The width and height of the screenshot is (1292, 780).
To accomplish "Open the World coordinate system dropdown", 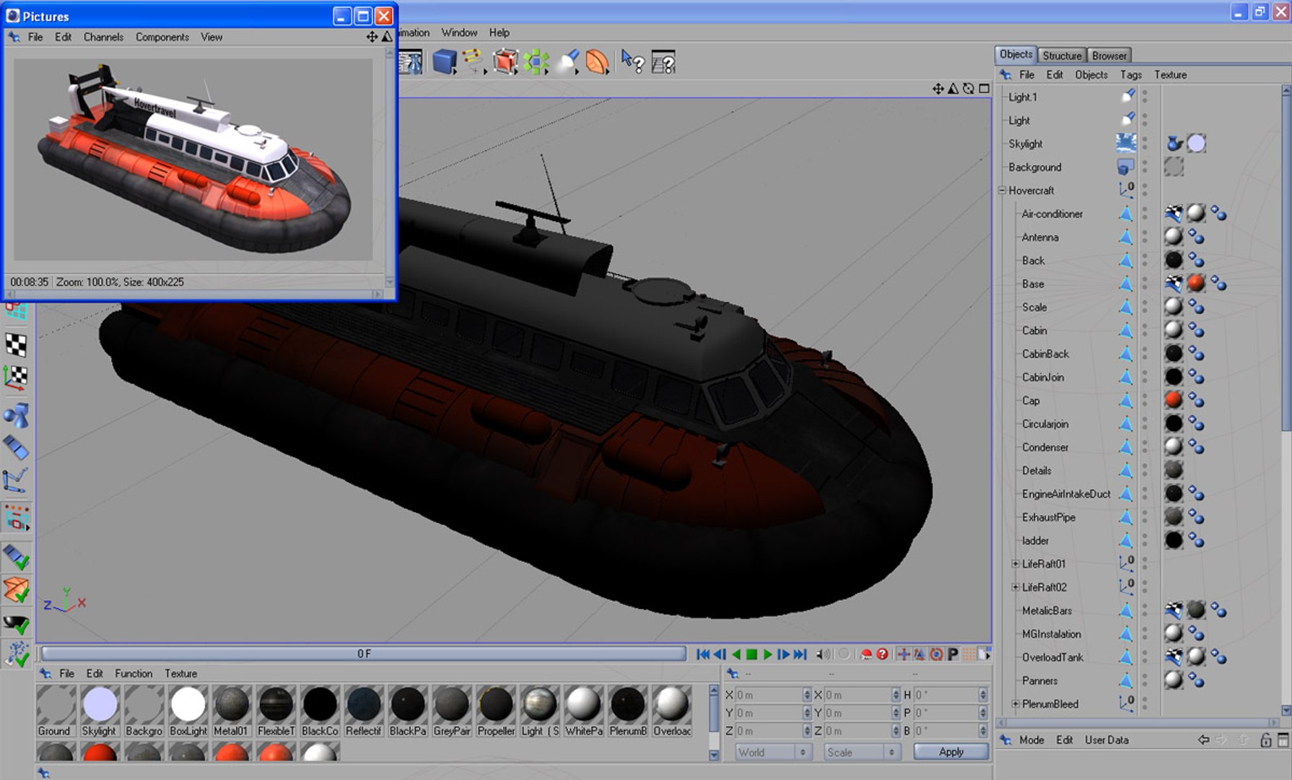I will 773,752.
